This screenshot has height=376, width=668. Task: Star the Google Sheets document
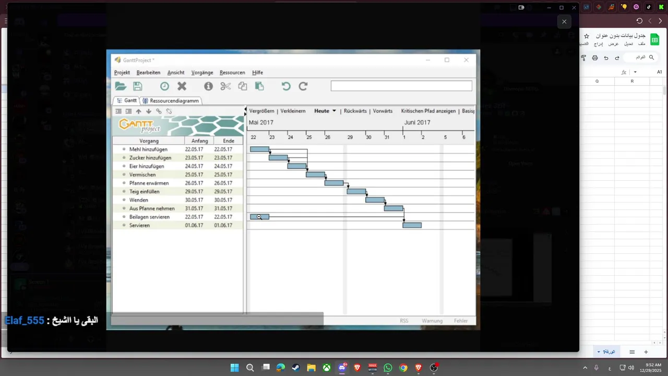587,36
